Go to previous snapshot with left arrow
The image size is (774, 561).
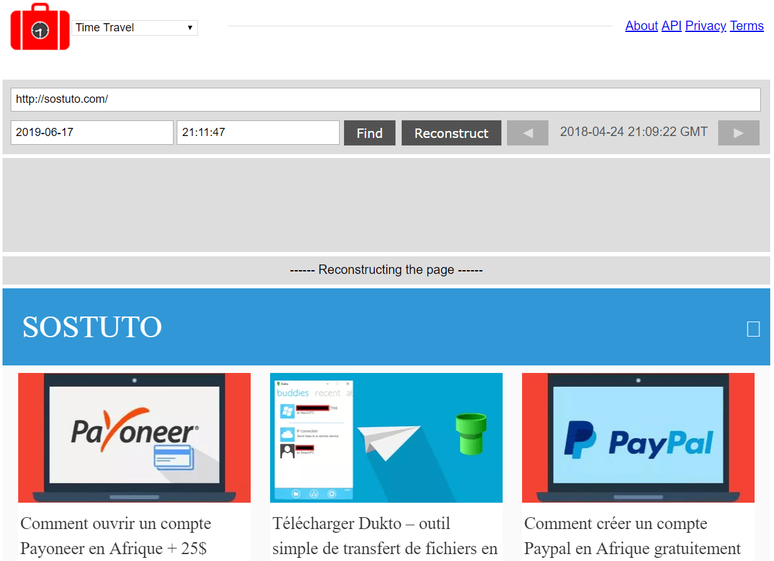pyautogui.click(x=527, y=133)
